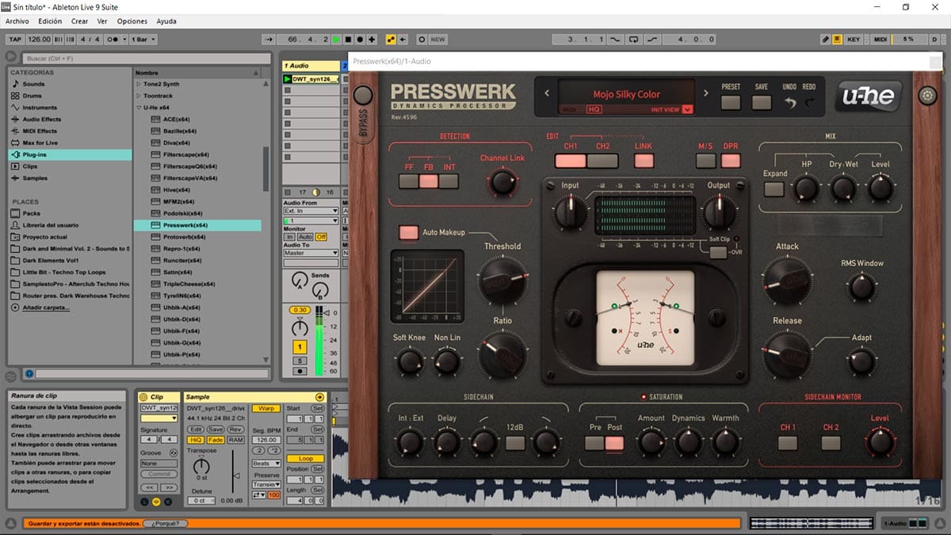The width and height of the screenshot is (951, 535).
Task: Open INIT VIEW dropdown arrow in Presswerk
Action: 686,109
